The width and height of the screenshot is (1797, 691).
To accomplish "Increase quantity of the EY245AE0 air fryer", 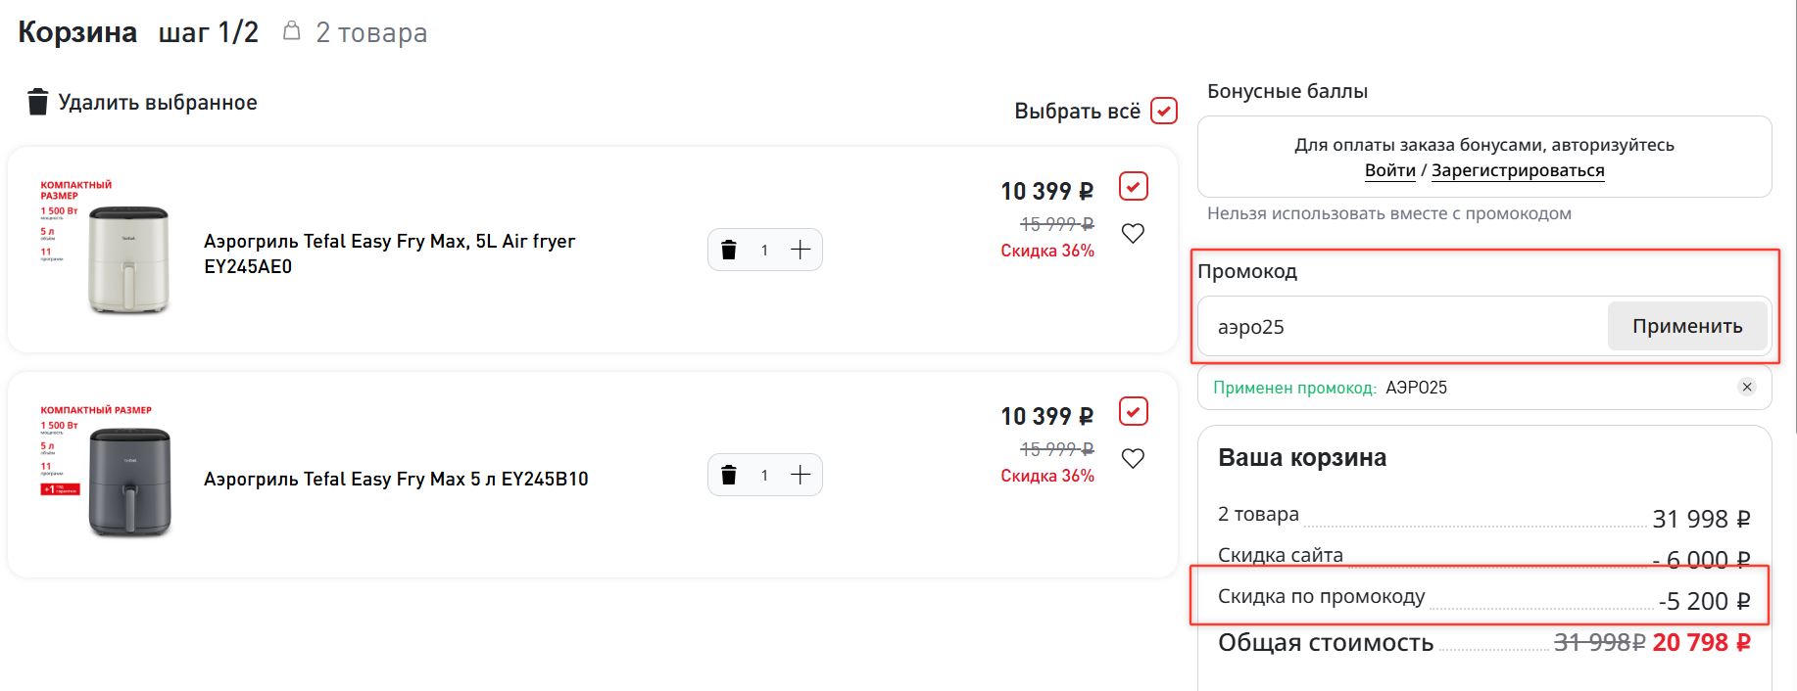I will pyautogui.click(x=801, y=250).
